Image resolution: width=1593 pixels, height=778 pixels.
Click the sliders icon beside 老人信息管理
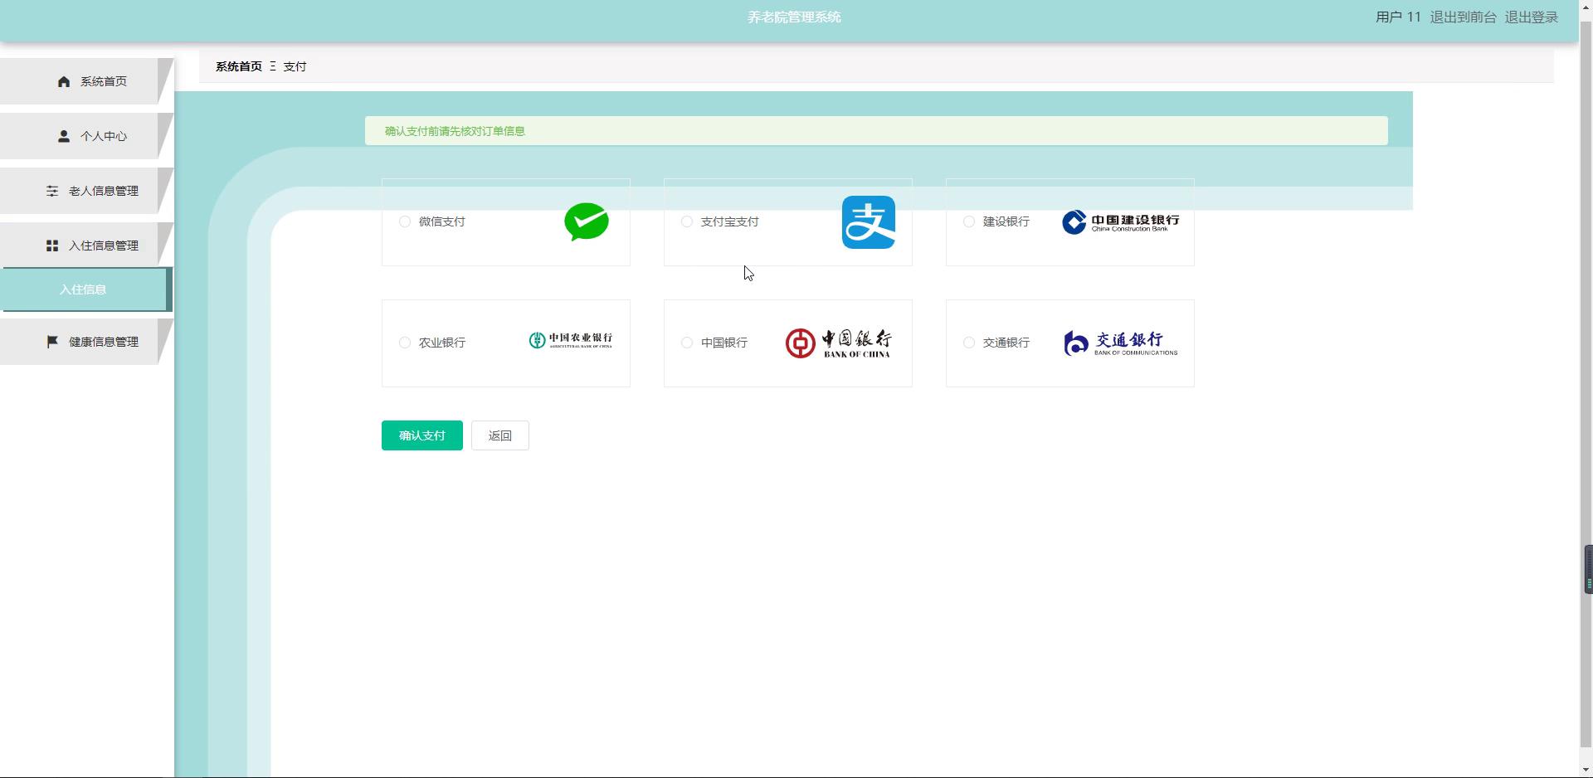52,191
